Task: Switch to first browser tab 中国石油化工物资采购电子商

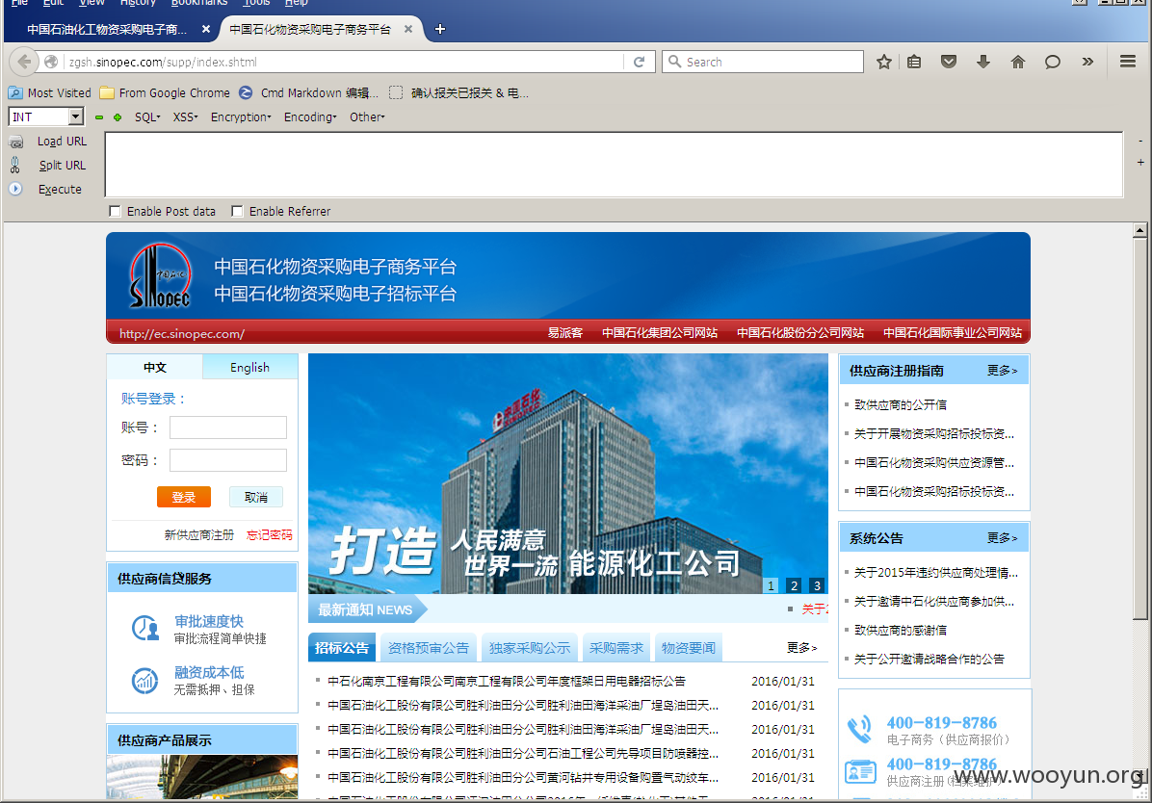Action: pos(107,29)
